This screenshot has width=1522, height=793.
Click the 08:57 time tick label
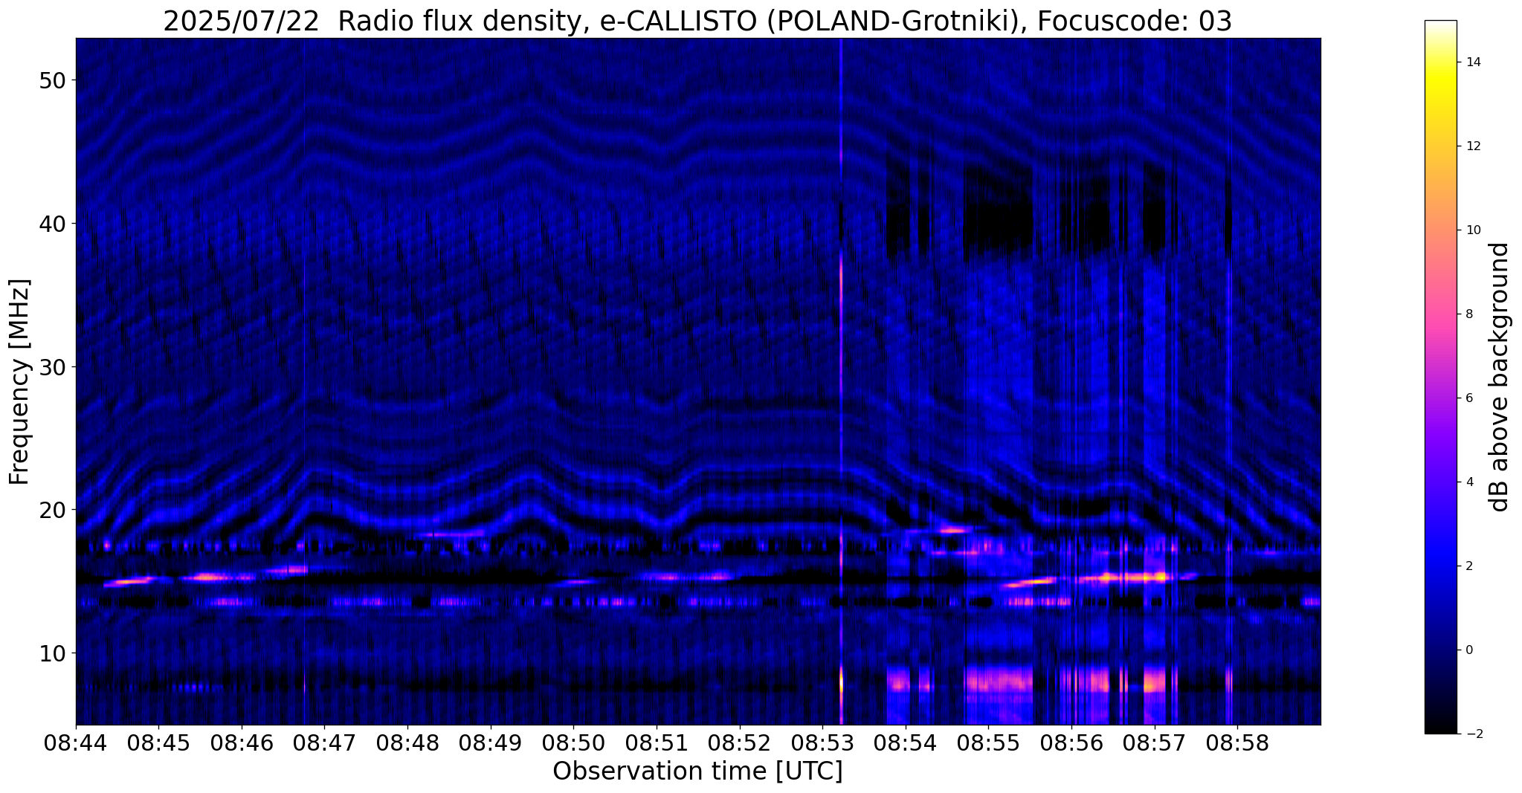(1155, 743)
